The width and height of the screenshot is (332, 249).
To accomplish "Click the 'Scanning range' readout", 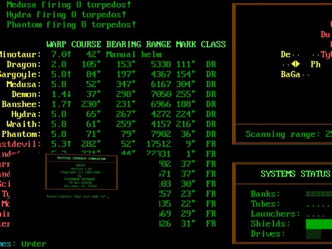I will [289, 134].
